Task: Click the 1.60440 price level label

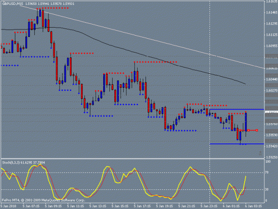Action: (x=272, y=79)
